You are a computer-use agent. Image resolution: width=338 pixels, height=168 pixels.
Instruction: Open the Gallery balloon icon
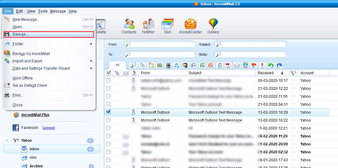(213, 26)
